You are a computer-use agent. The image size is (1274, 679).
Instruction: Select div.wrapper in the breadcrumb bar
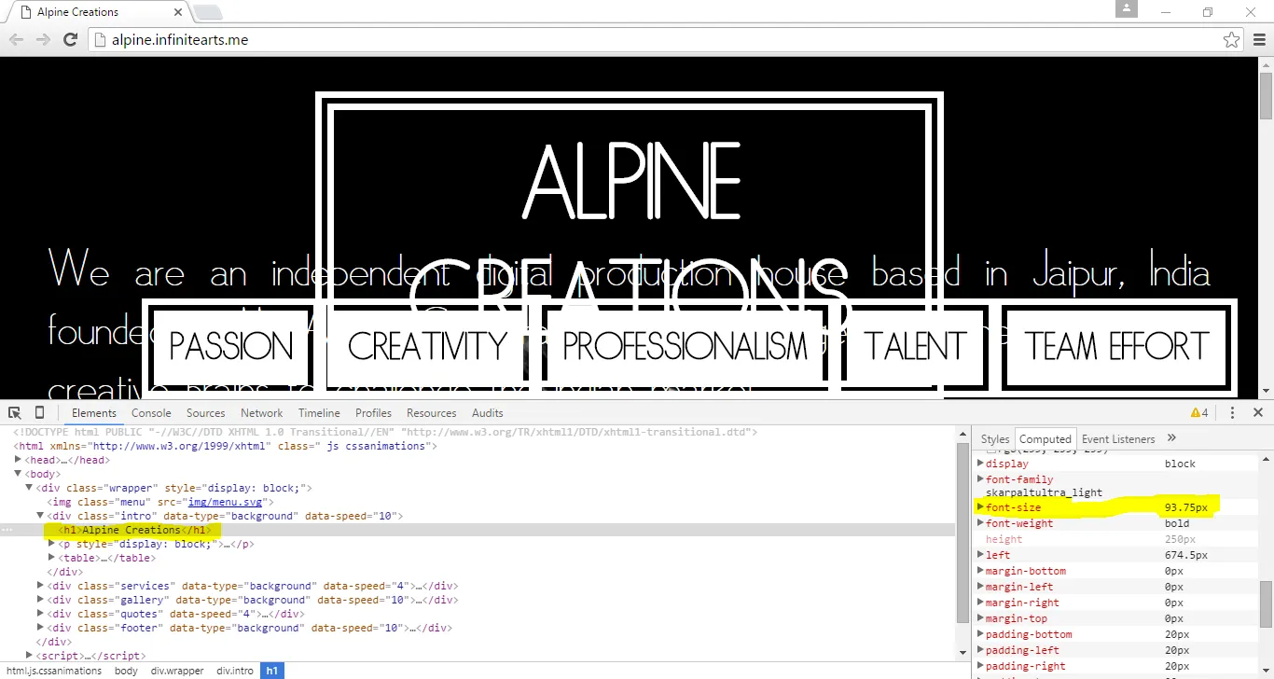pos(177,671)
